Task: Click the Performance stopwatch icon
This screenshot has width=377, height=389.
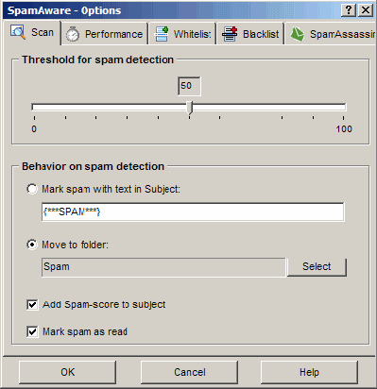Action: [73, 34]
